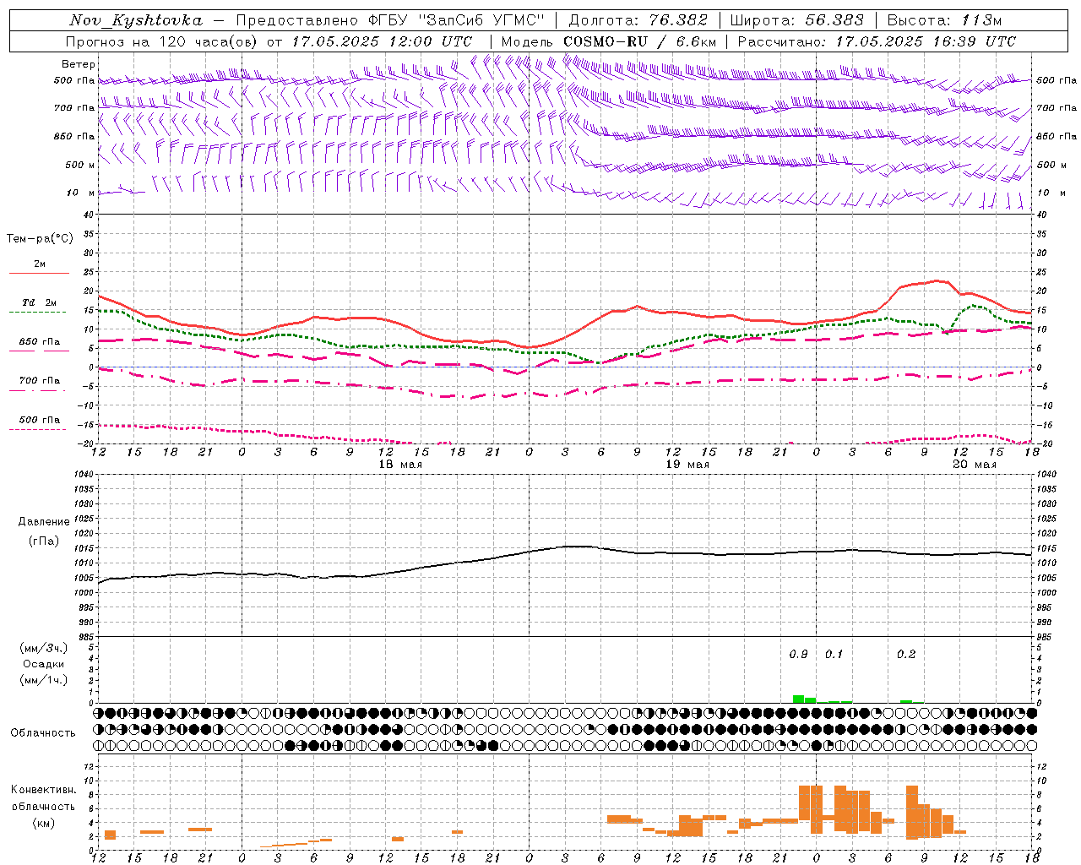Click "Рассчитано: 17.05.2025 16:39 UTC" timestamp
1081x865 pixels.
point(877,41)
